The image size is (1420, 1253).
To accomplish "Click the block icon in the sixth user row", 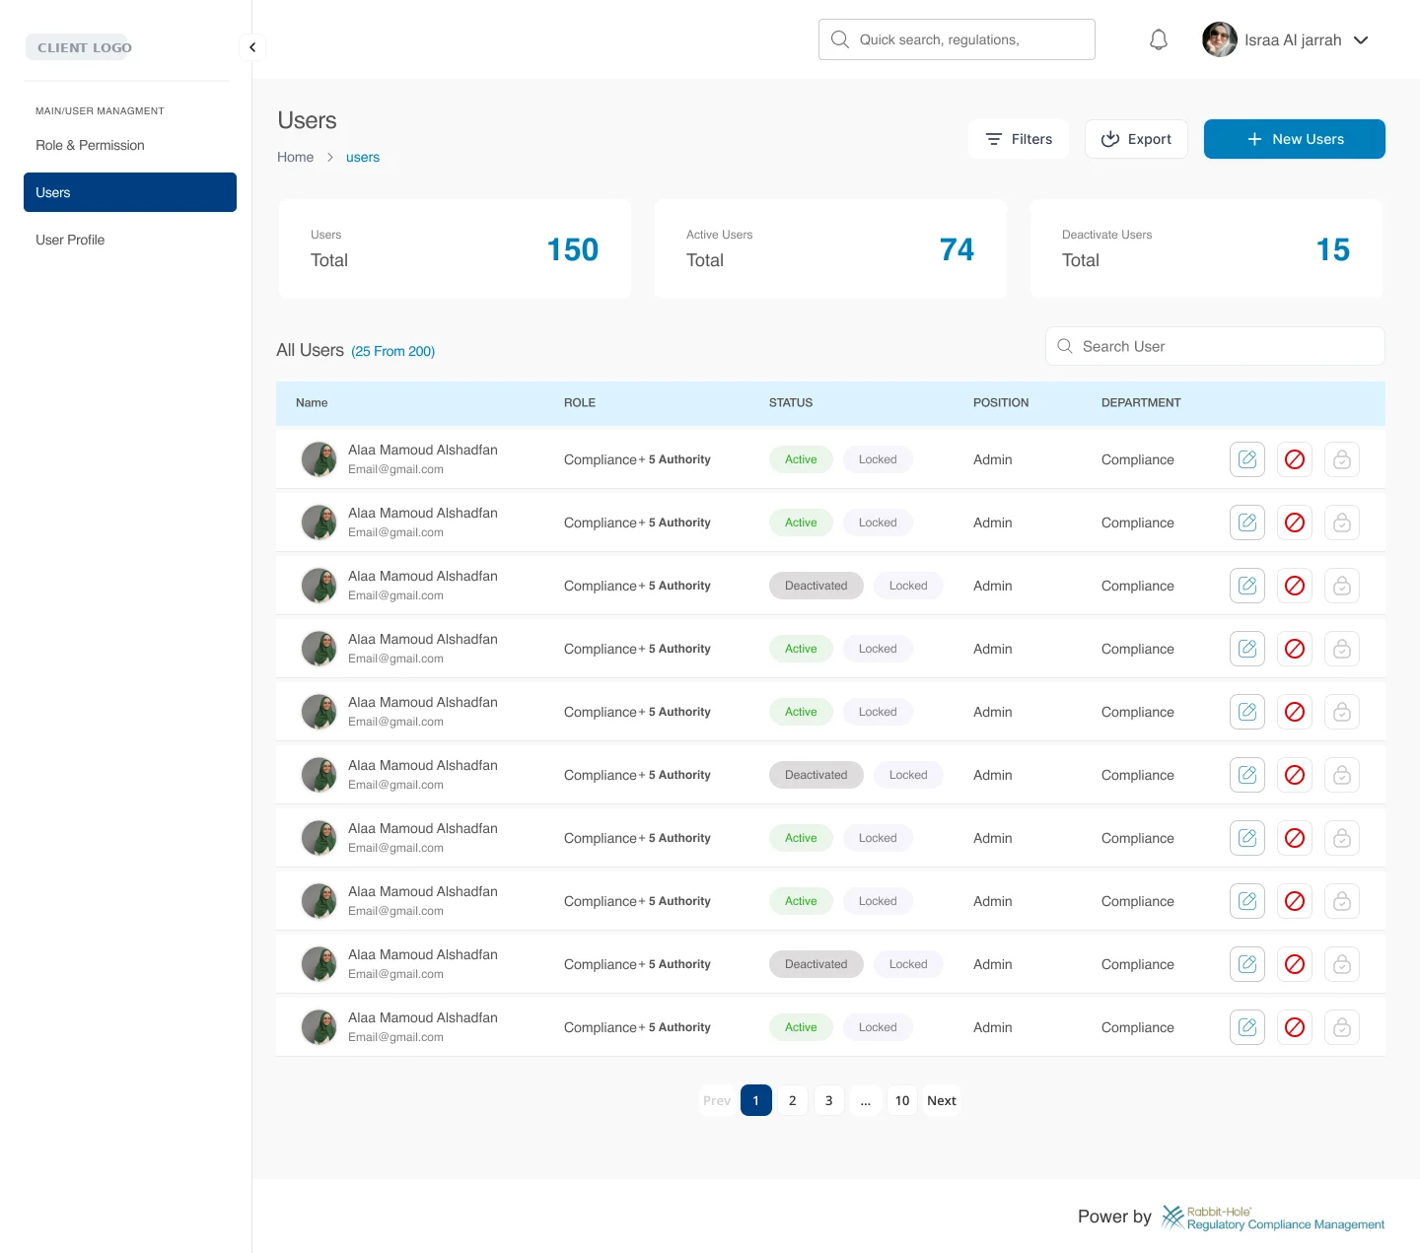I will tap(1295, 775).
